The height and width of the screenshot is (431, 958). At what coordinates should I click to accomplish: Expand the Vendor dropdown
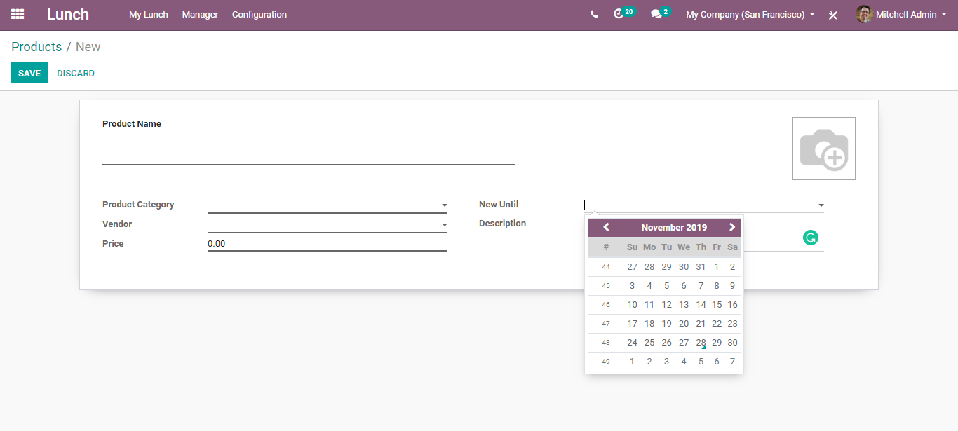point(445,225)
